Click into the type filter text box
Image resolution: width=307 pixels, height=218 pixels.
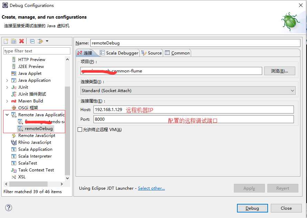pos(37,51)
